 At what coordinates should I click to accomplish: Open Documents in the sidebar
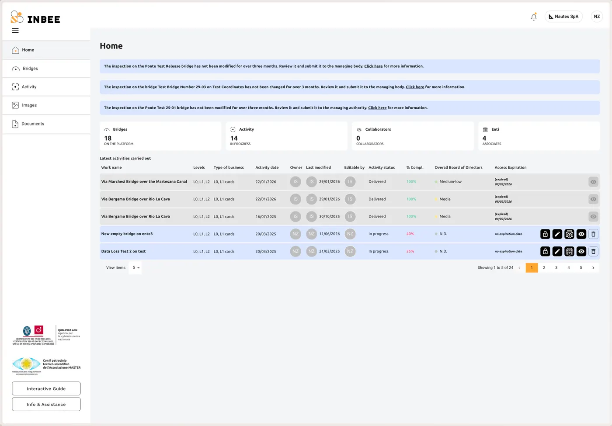click(46, 124)
